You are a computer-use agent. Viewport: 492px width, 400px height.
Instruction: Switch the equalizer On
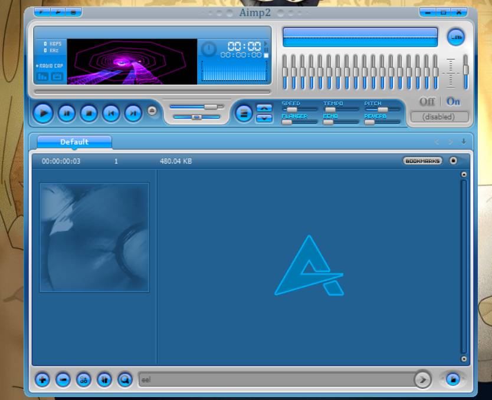coord(453,101)
